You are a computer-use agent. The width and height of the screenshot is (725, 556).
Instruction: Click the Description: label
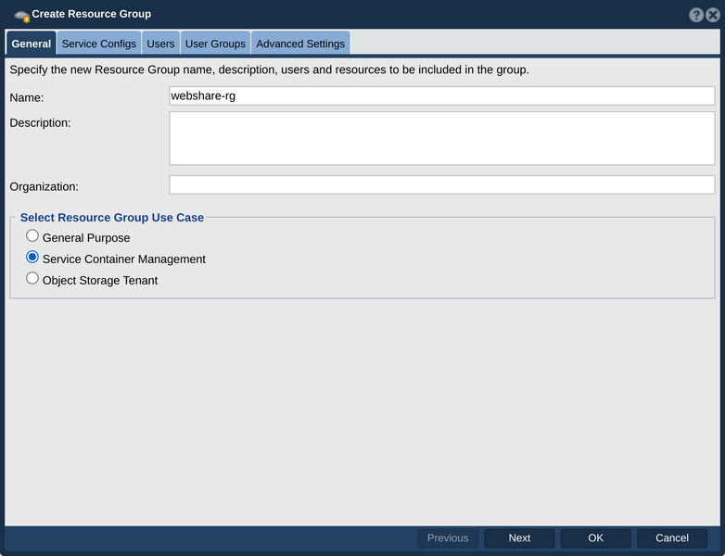(40, 123)
